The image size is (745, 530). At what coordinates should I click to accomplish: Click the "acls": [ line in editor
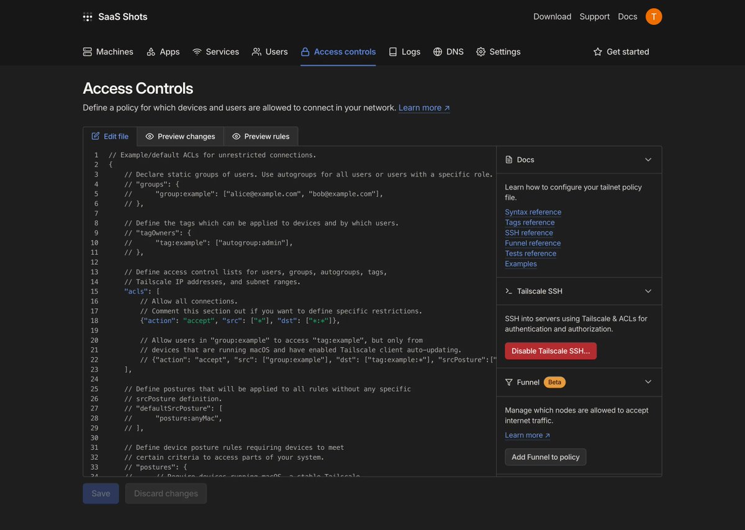142,291
